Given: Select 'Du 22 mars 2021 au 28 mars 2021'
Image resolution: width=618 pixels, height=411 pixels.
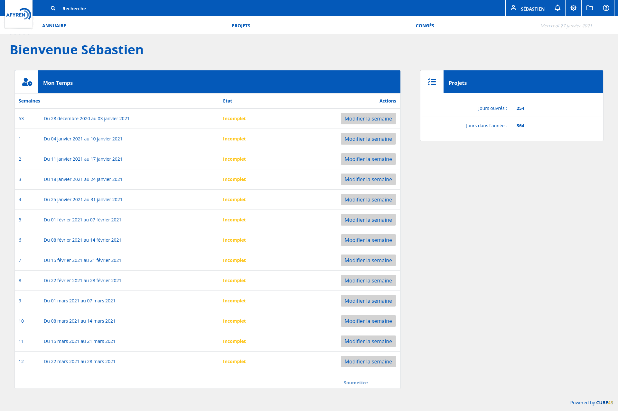Looking at the screenshot, I should 80,362.
